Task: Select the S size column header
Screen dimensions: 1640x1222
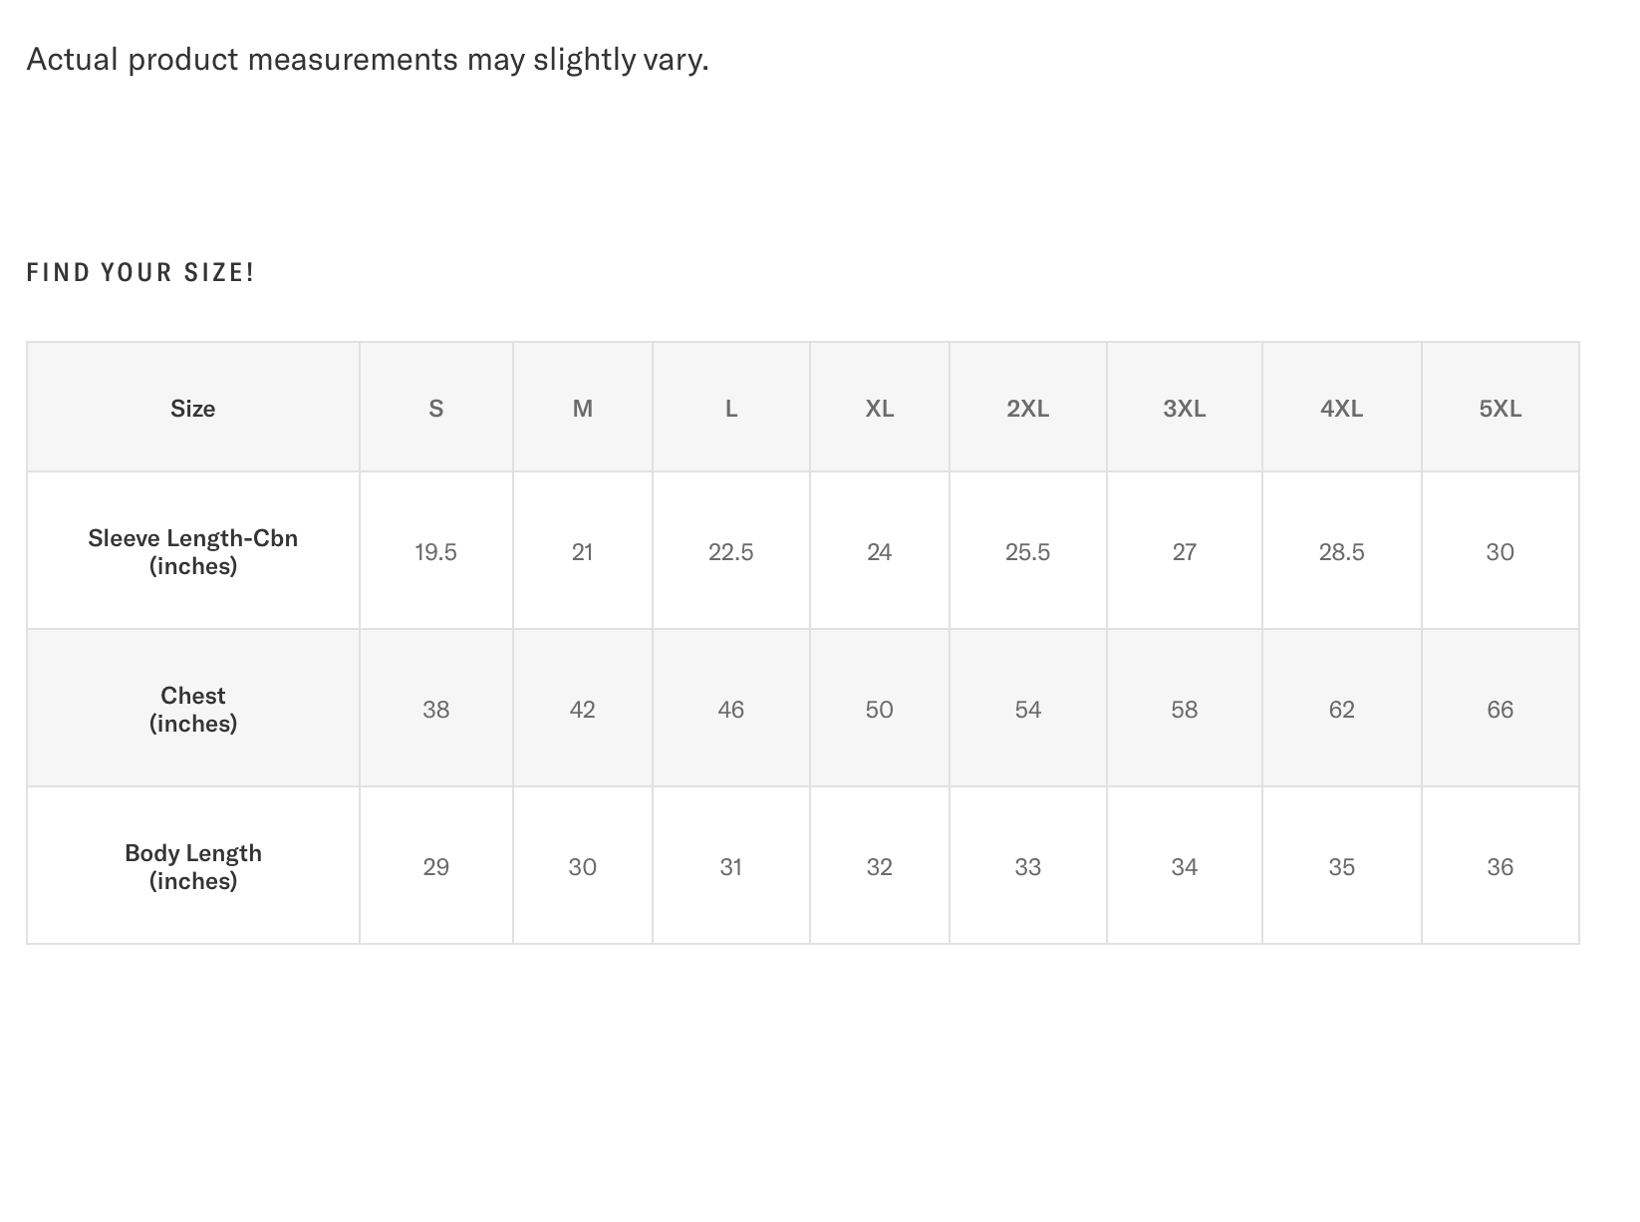Action: [x=435, y=409]
